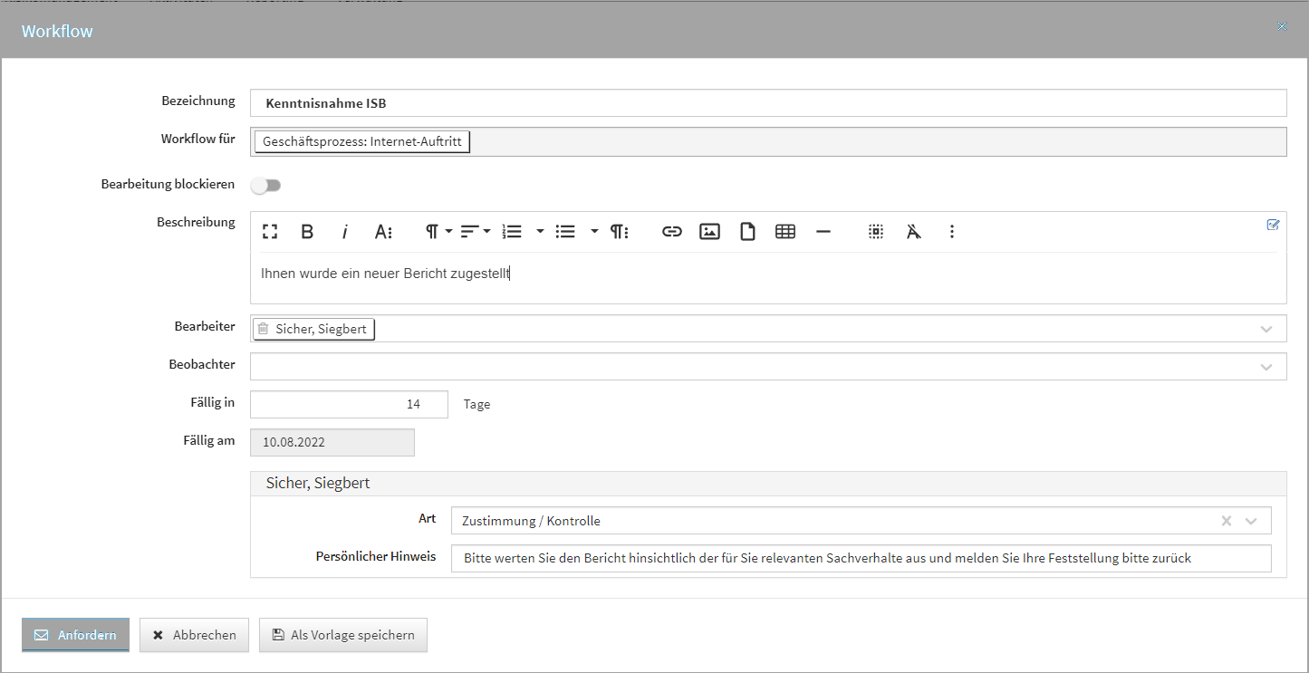Insert a horizontal line in editor
1309x673 pixels.
(823, 232)
